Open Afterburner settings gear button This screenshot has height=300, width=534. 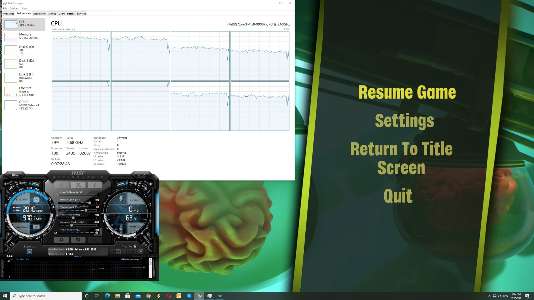tap(61, 240)
